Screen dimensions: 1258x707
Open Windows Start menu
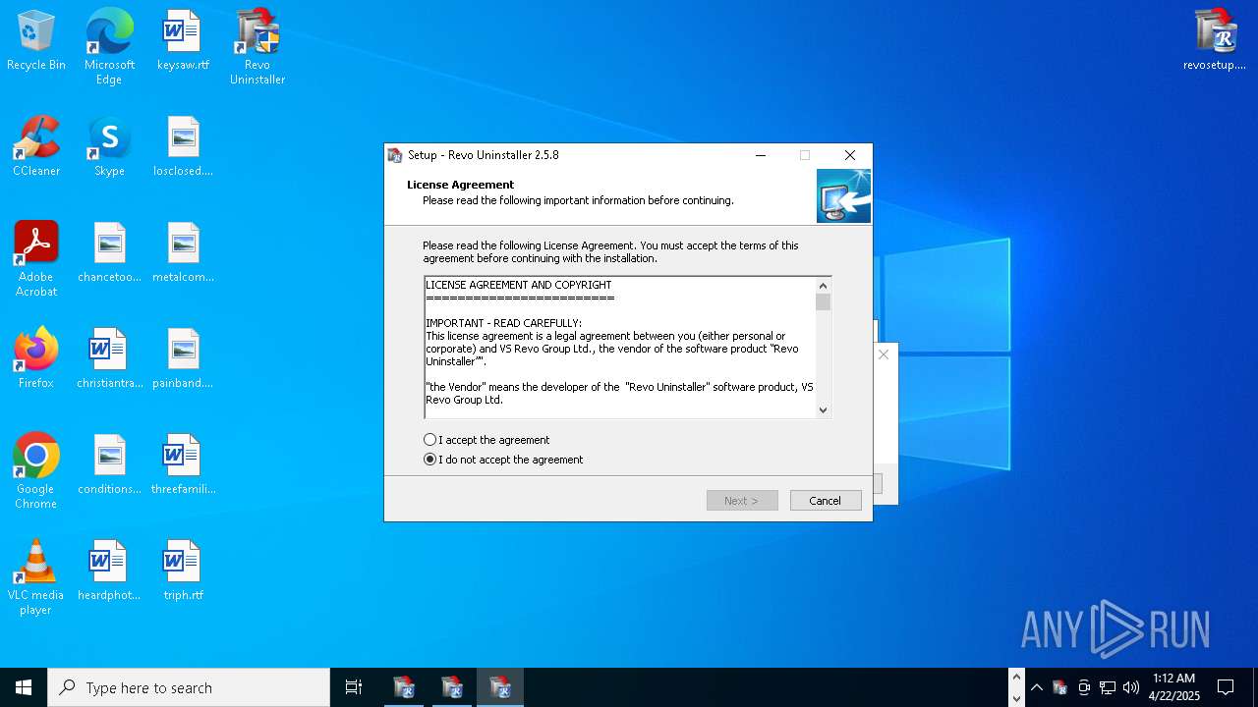[24, 687]
